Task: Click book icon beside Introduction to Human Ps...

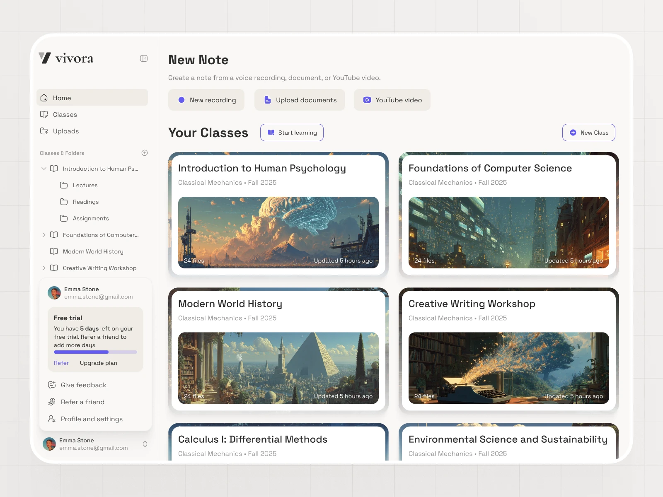Action: (54, 169)
